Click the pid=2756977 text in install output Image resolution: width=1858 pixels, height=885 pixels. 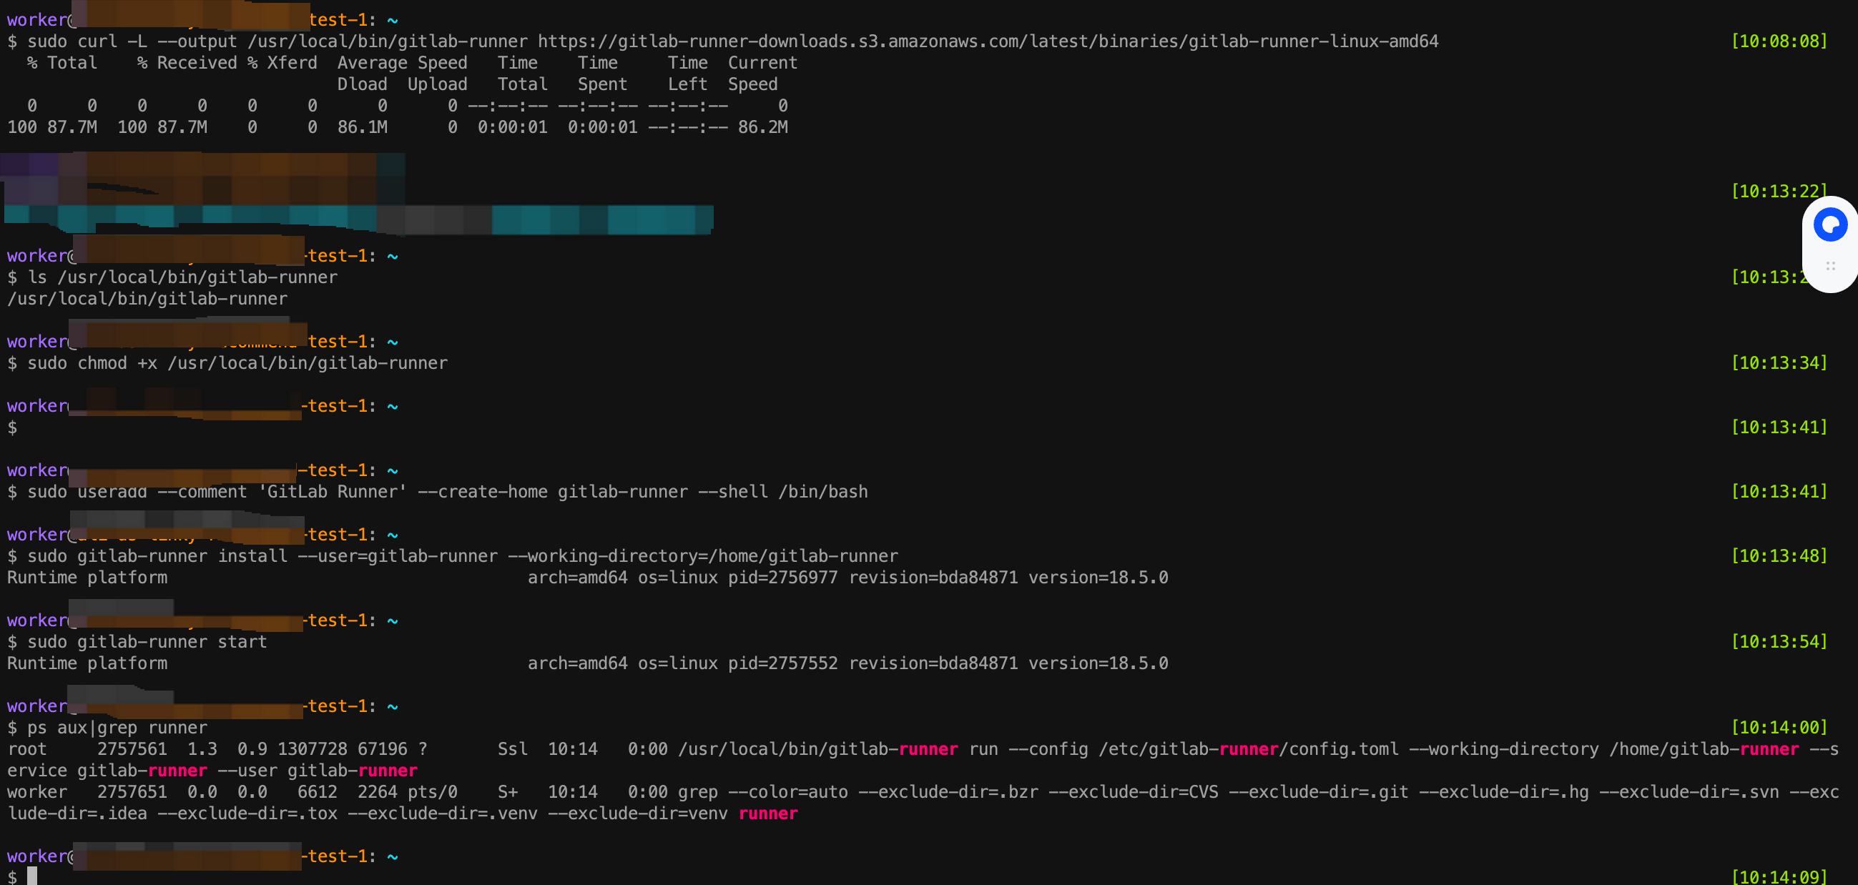(782, 578)
